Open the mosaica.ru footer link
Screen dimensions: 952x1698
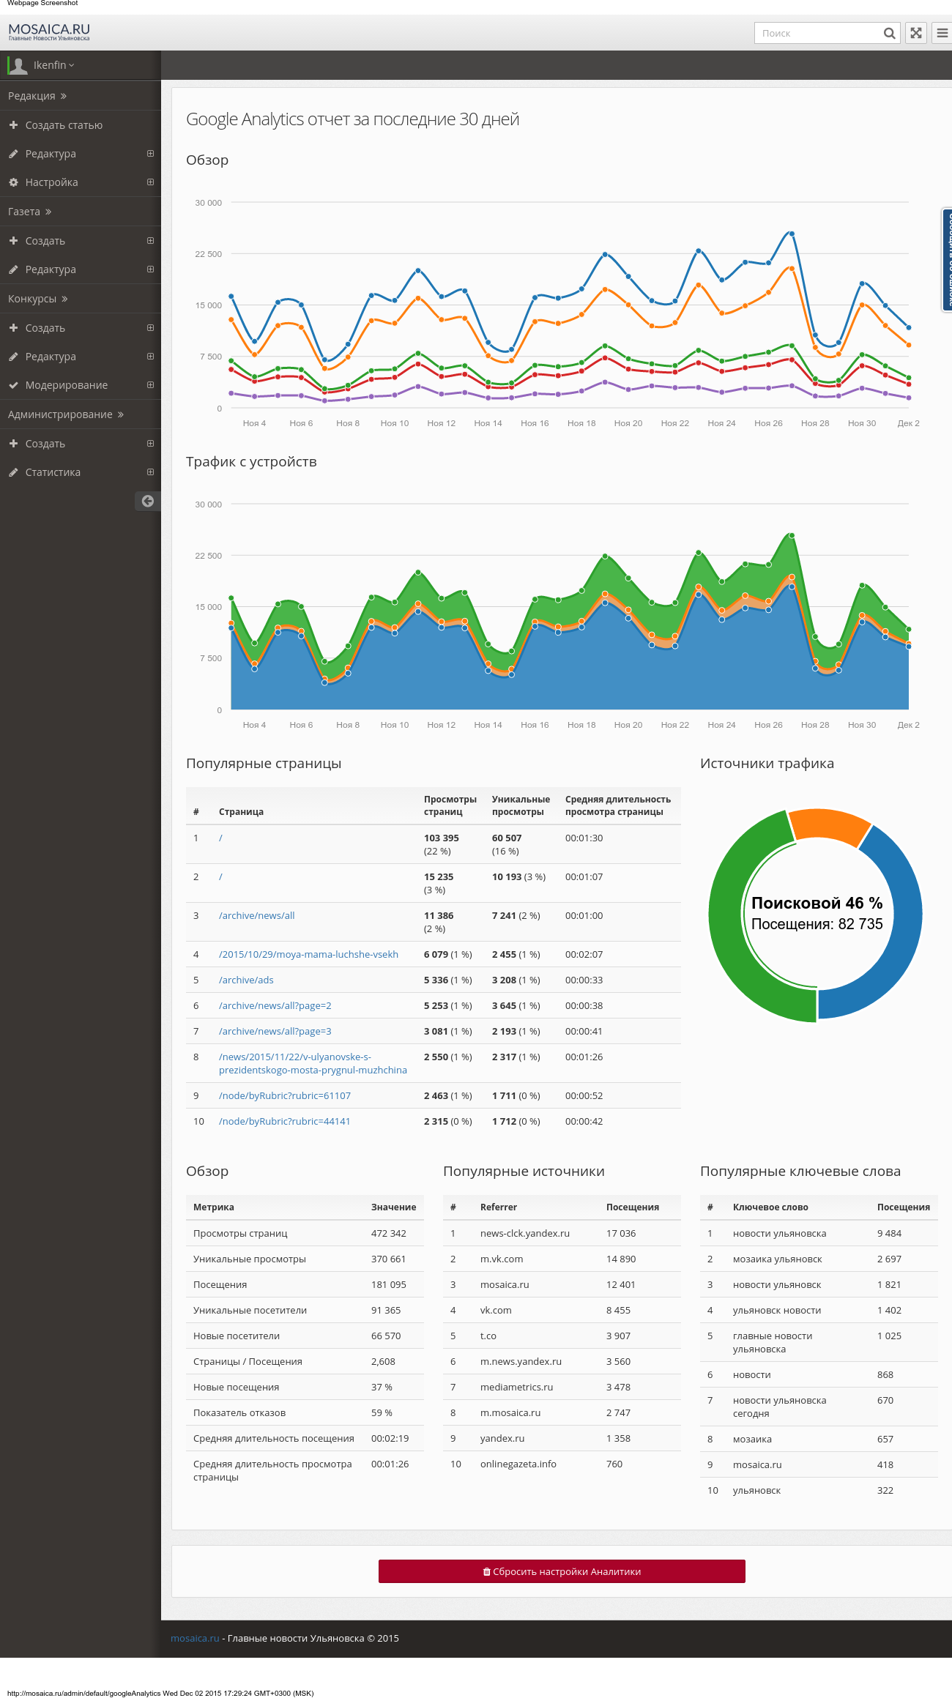coord(195,1638)
